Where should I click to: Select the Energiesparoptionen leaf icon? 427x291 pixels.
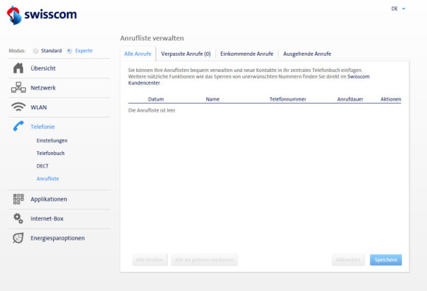(x=18, y=238)
